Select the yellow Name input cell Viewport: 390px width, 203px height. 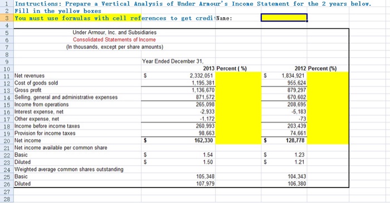point(284,18)
